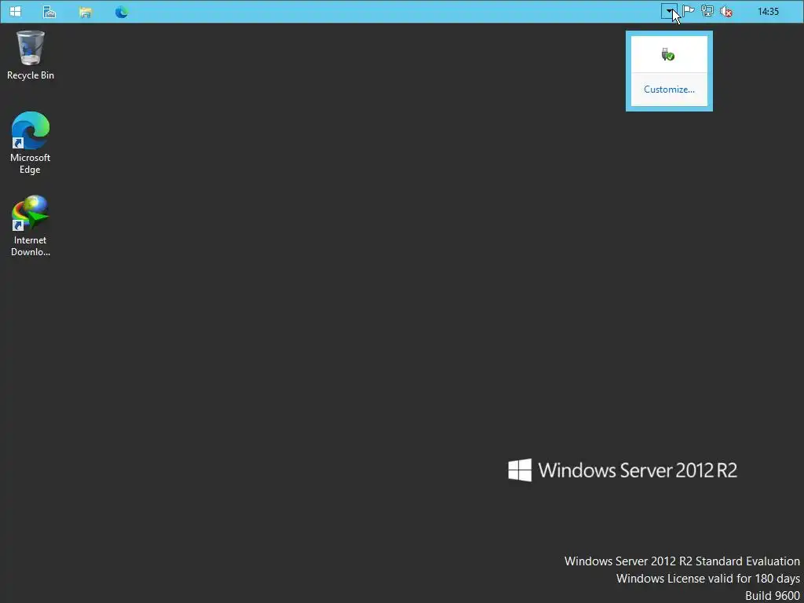Click Safely Remove Hardware icon in popup

point(667,54)
